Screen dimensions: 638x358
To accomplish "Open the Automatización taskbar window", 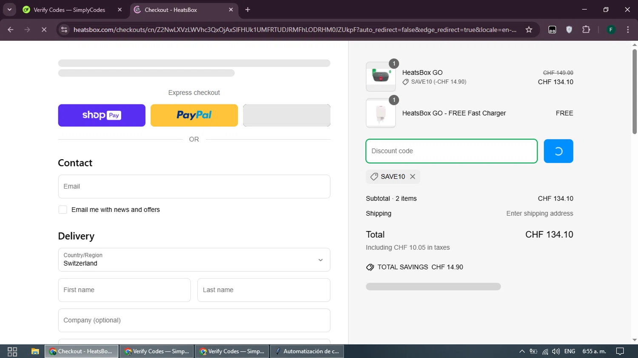I will pyautogui.click(x=307, y=352).
